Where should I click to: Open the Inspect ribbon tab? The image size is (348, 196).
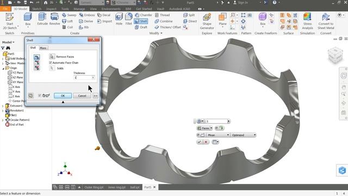pos(51,9)
